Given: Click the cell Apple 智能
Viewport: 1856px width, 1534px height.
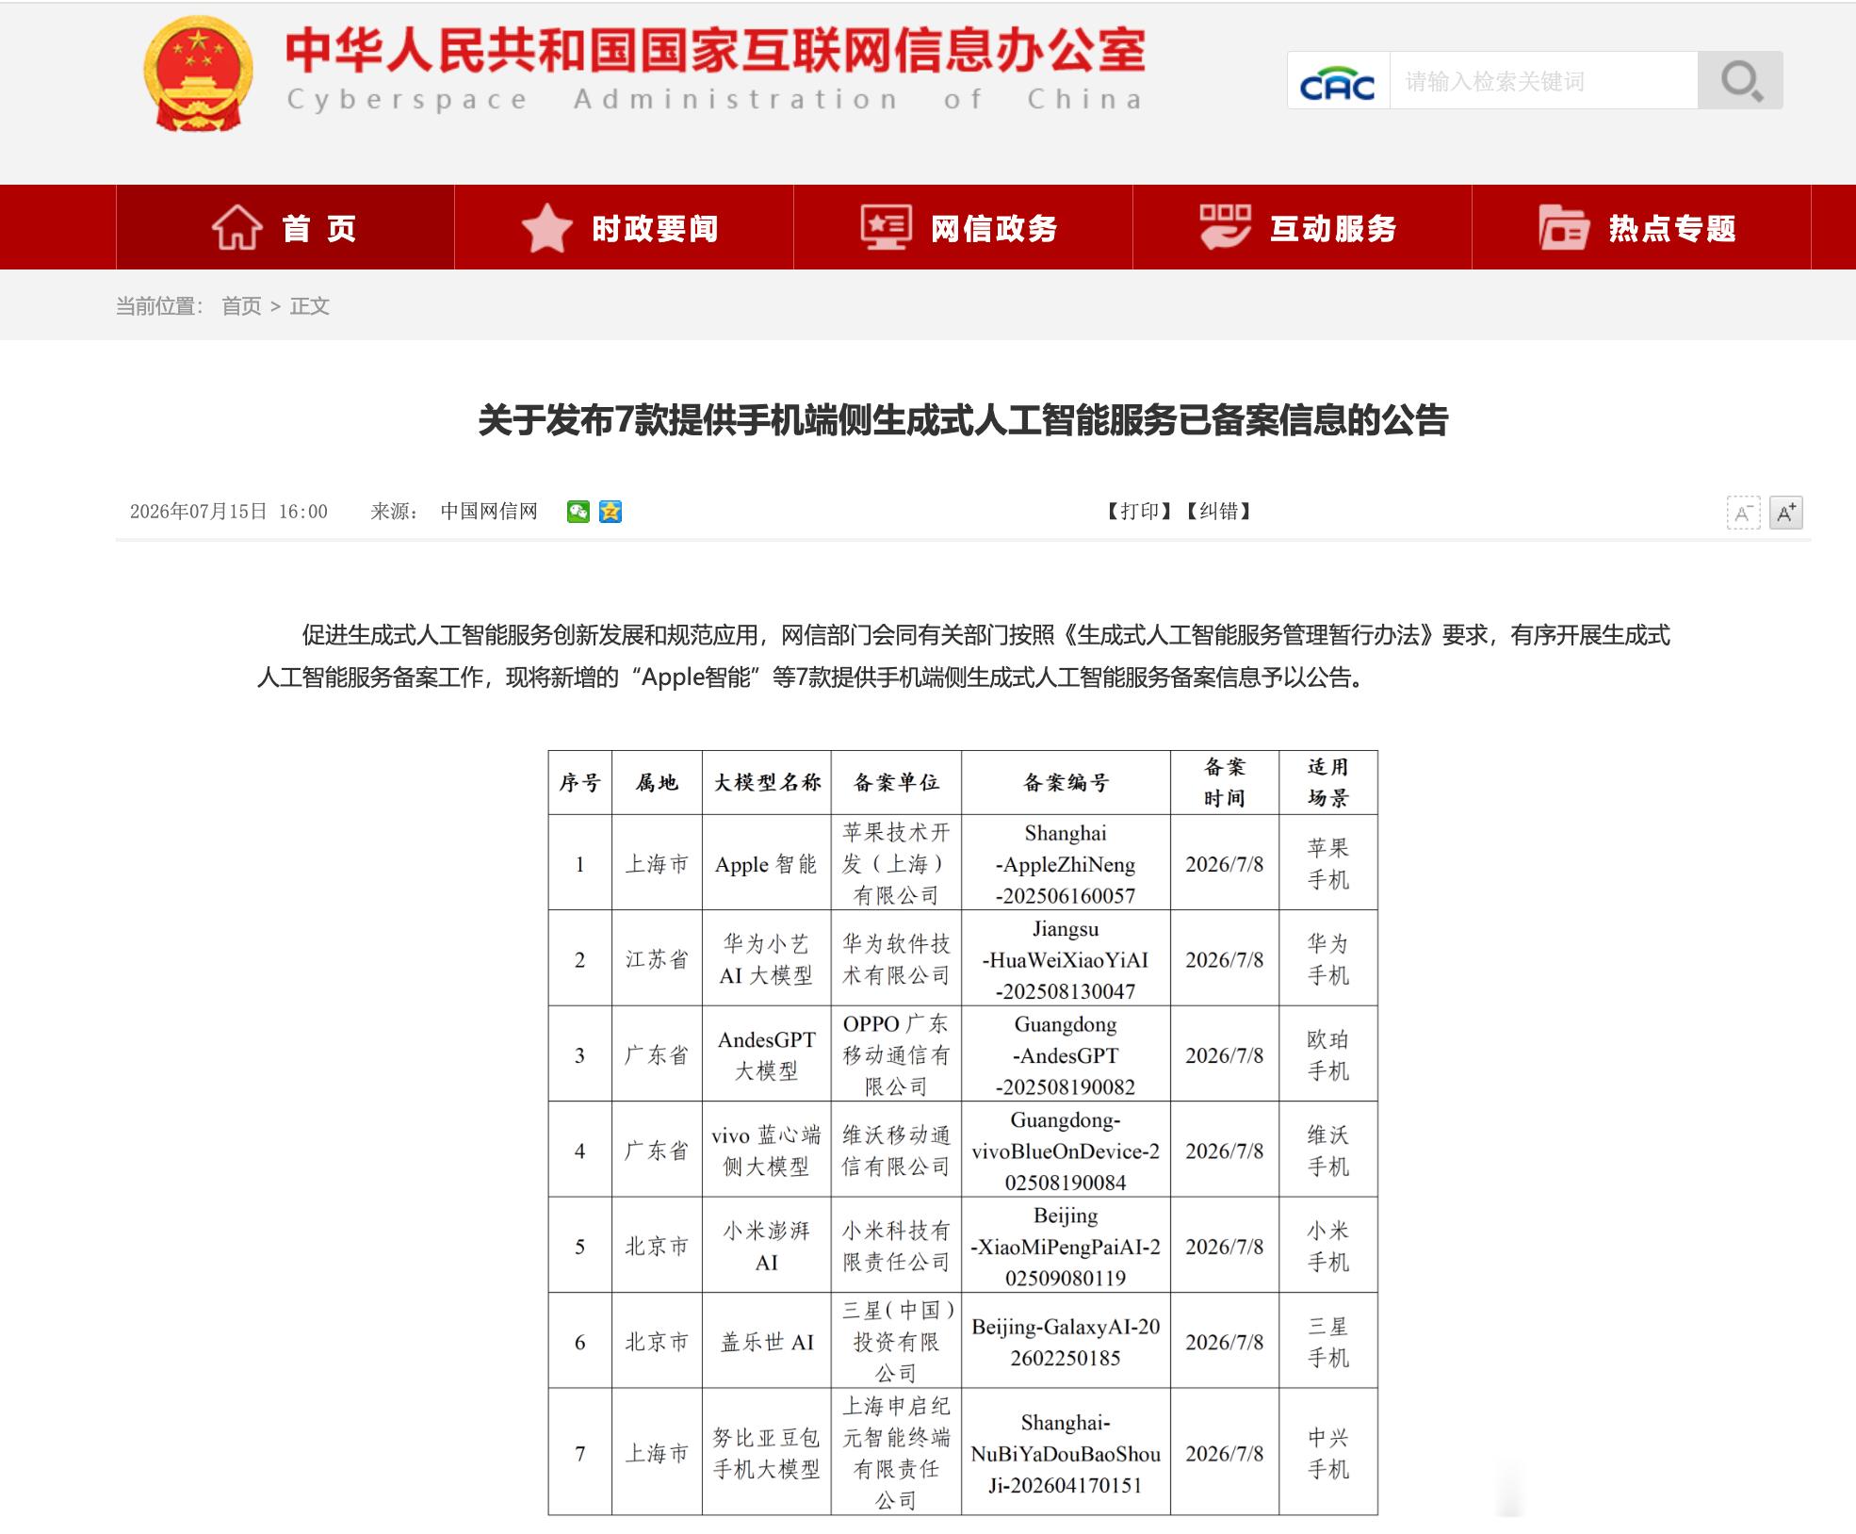Looking at the screenshot, I should (767, 864).
